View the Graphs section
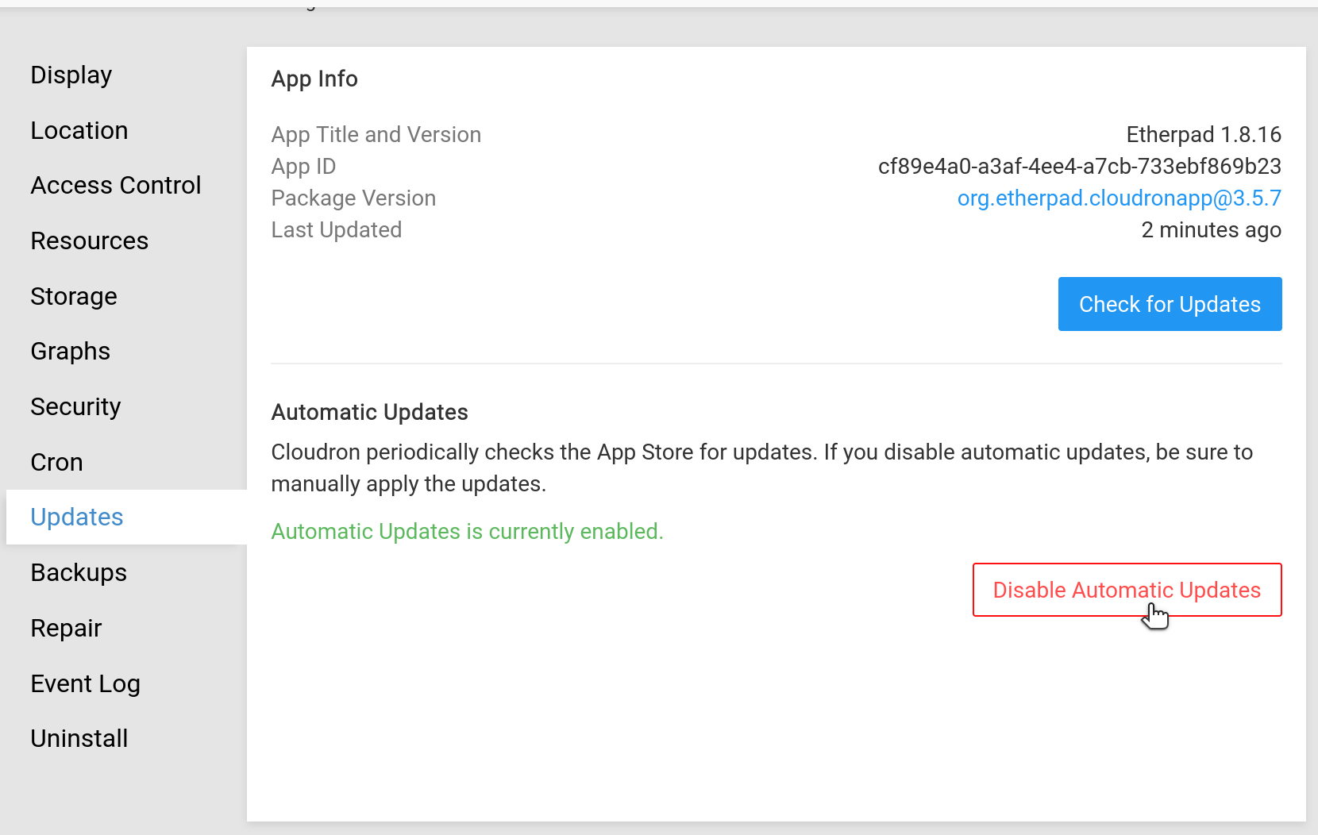This screenshot has width=1318, height=835. (71, 351)
